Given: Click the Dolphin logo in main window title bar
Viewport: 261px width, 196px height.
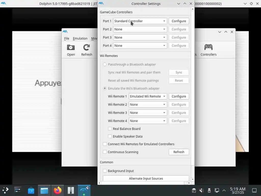Looking at the screenshot, I should click(65, 32).
